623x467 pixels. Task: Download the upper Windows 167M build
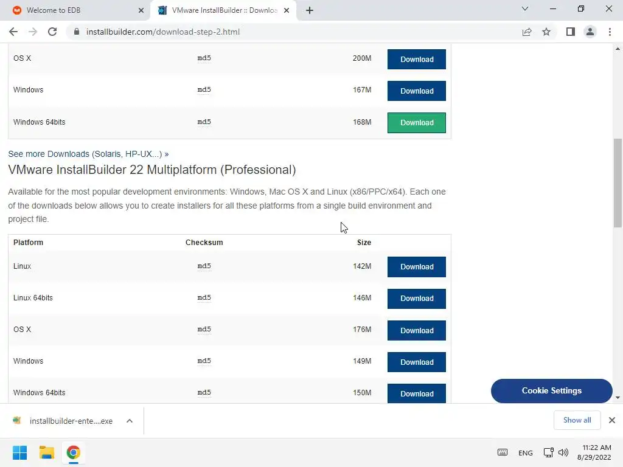pyautogui.click(x=416, y=91)
